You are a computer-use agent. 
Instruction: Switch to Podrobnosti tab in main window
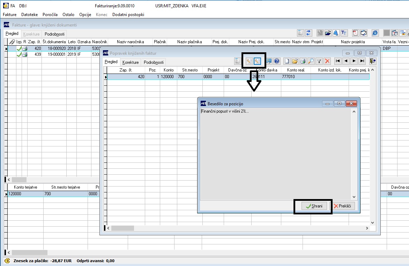[54, 34]
